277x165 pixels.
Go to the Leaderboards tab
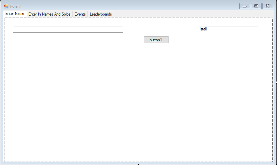pyautogui.click(x=101, y=14)
